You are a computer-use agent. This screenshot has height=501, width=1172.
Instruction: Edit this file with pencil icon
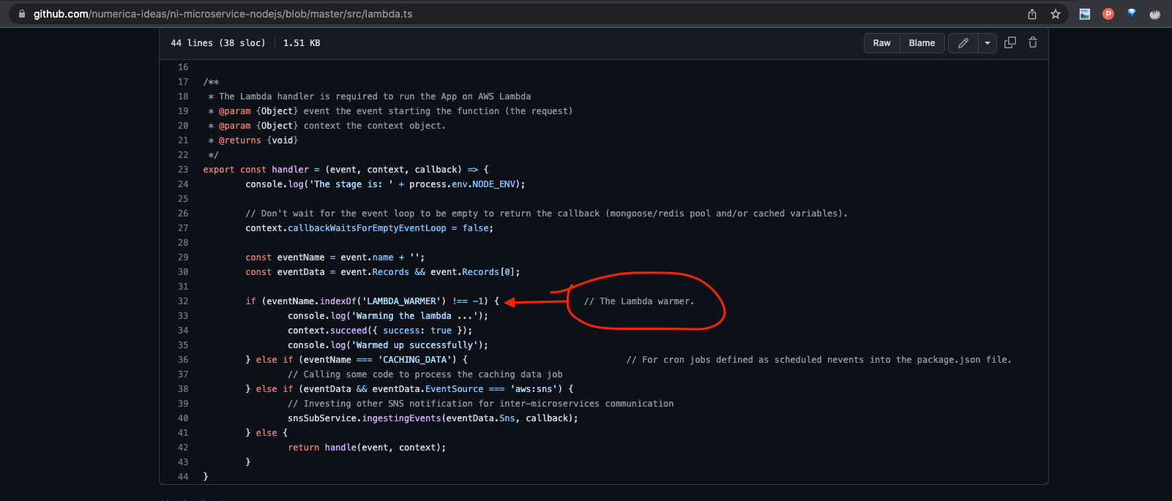[963, 43]
